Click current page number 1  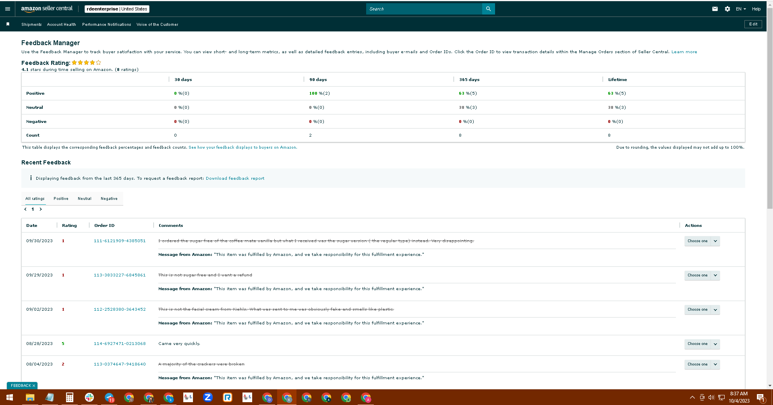coord(33,209)
